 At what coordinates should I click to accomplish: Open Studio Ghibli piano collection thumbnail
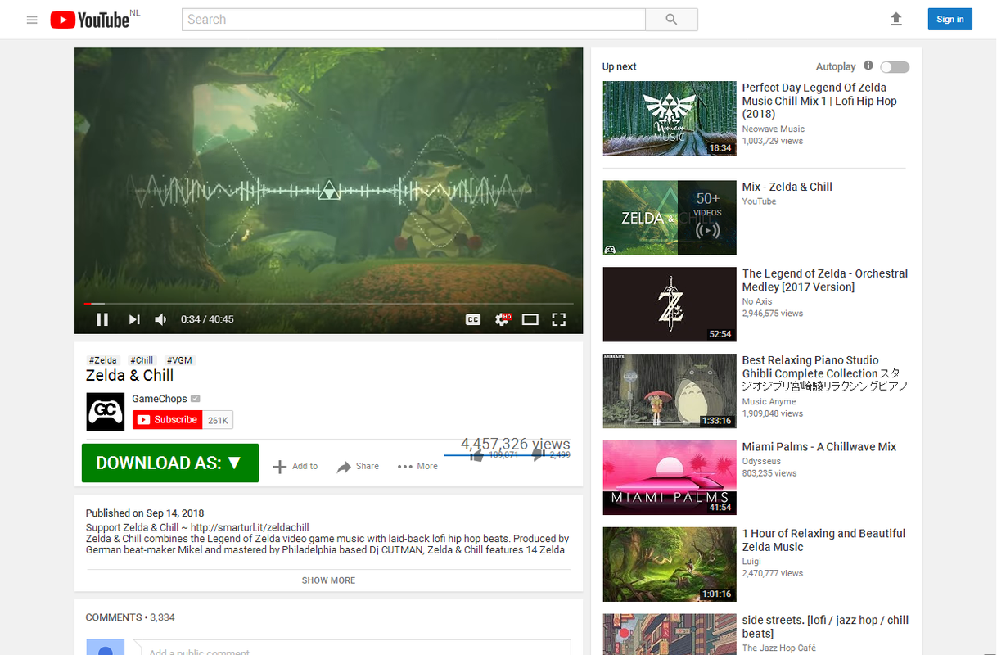click(670, 391)
